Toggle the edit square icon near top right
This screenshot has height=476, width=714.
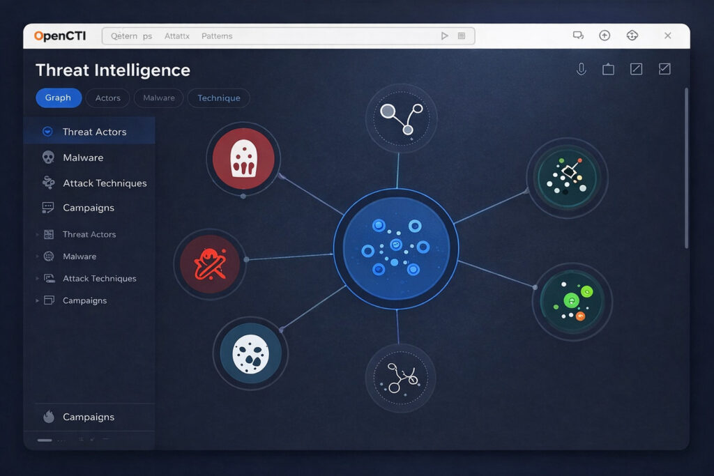point(636,68)
